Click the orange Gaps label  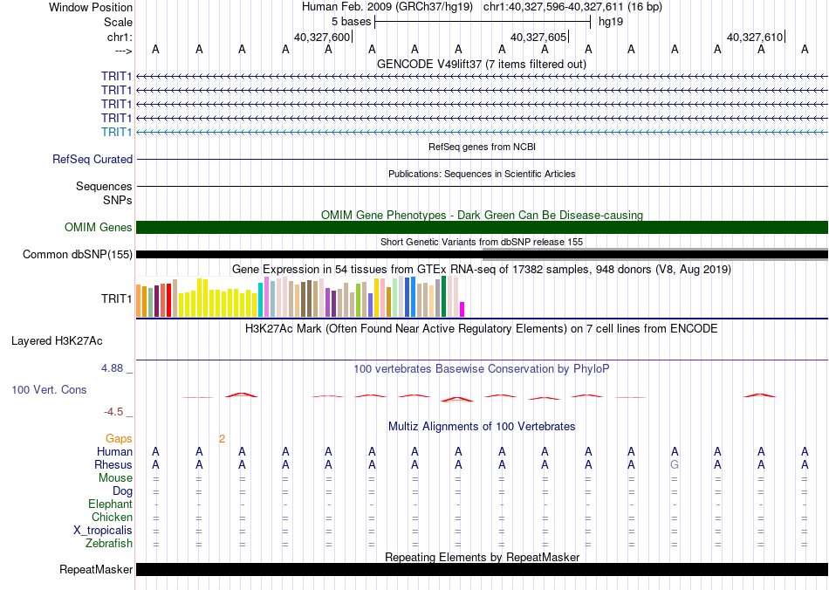(120, 438)
